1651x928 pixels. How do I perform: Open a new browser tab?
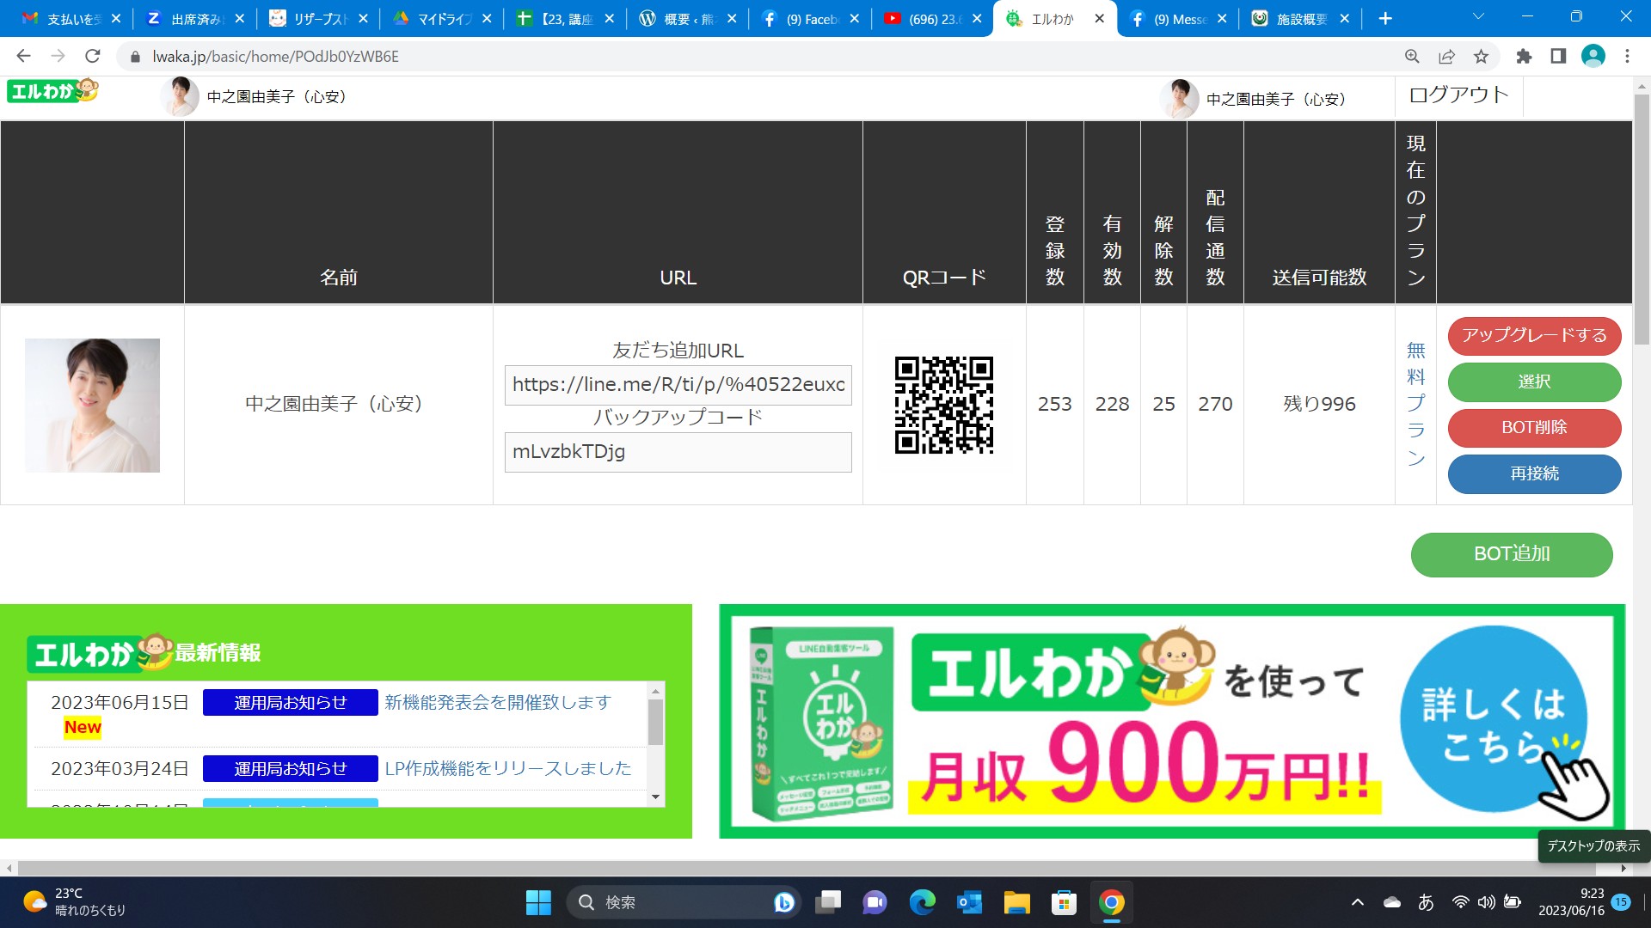1385,19
